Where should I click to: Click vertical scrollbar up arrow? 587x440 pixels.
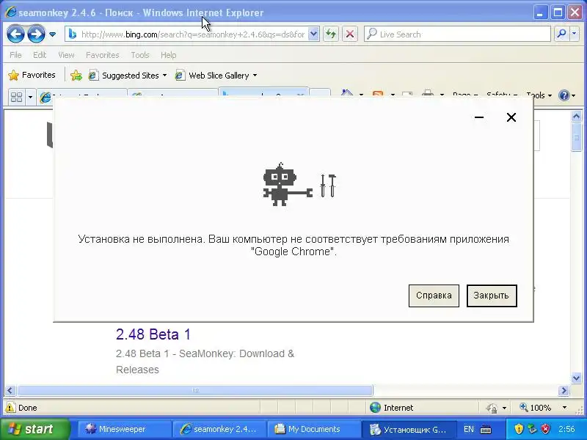[x=576, y=117]
